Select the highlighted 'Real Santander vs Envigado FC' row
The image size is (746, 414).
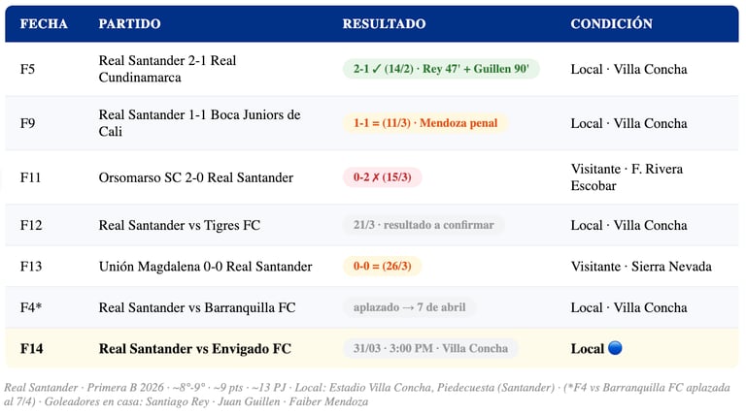click(372, 348)
